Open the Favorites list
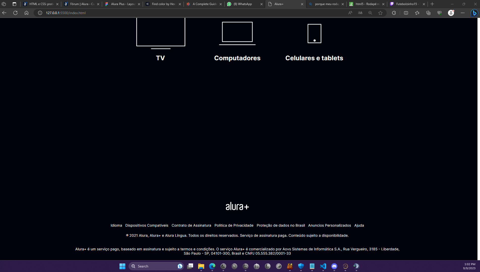Screen dimensions: 480x272 pyautogui.click(x=417, y=13)
